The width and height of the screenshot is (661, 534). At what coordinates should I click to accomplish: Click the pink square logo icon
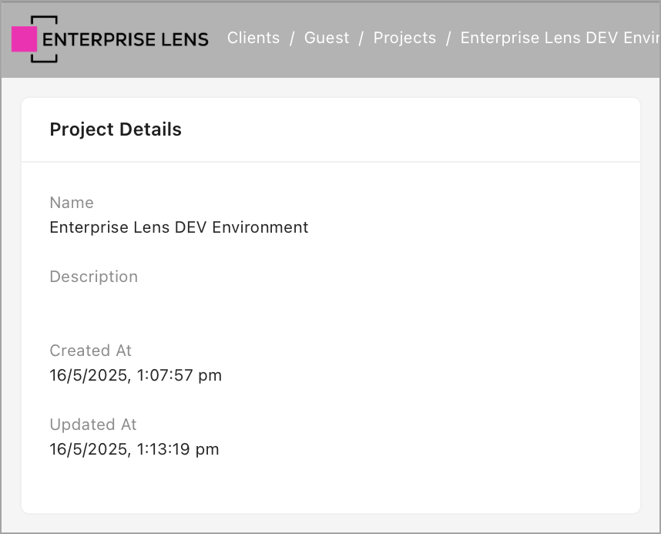(x=25, y=39)
